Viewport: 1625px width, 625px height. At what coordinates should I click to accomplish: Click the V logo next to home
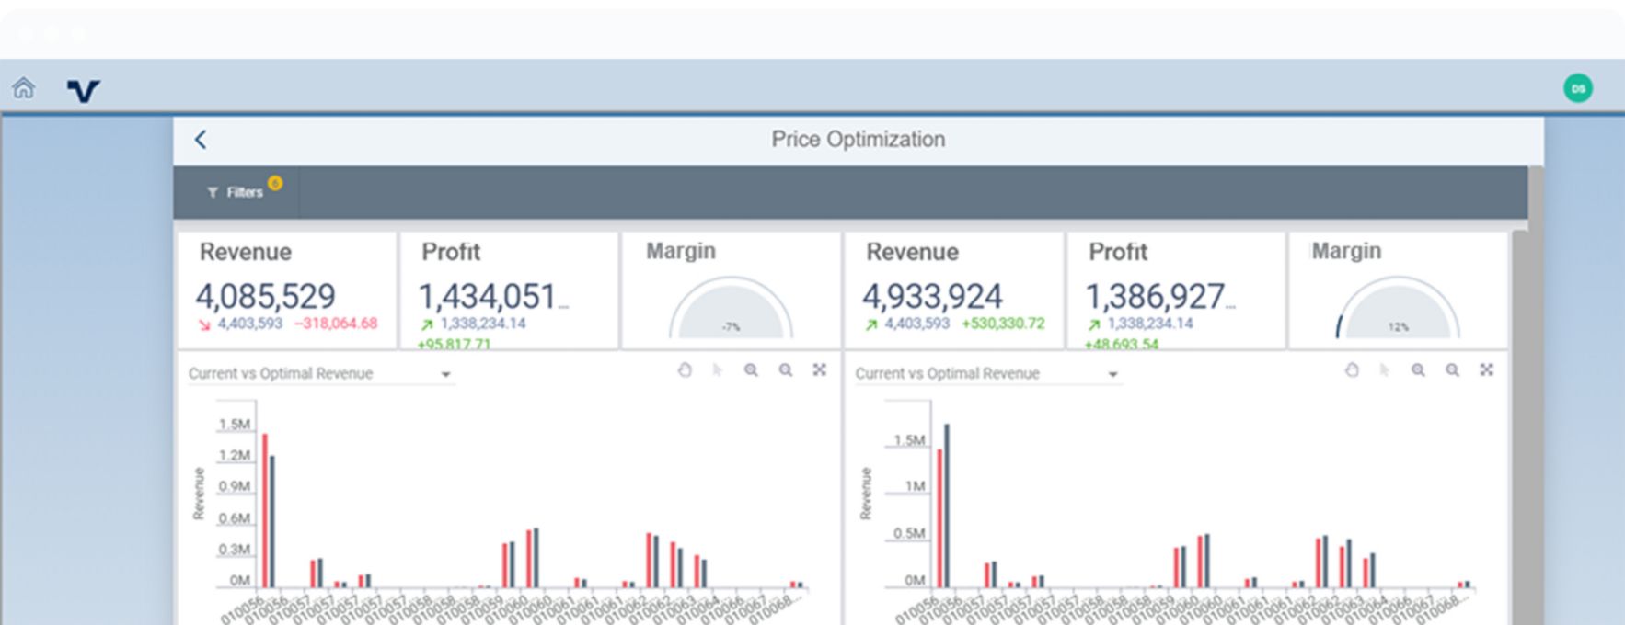click(x=83, y=90)
